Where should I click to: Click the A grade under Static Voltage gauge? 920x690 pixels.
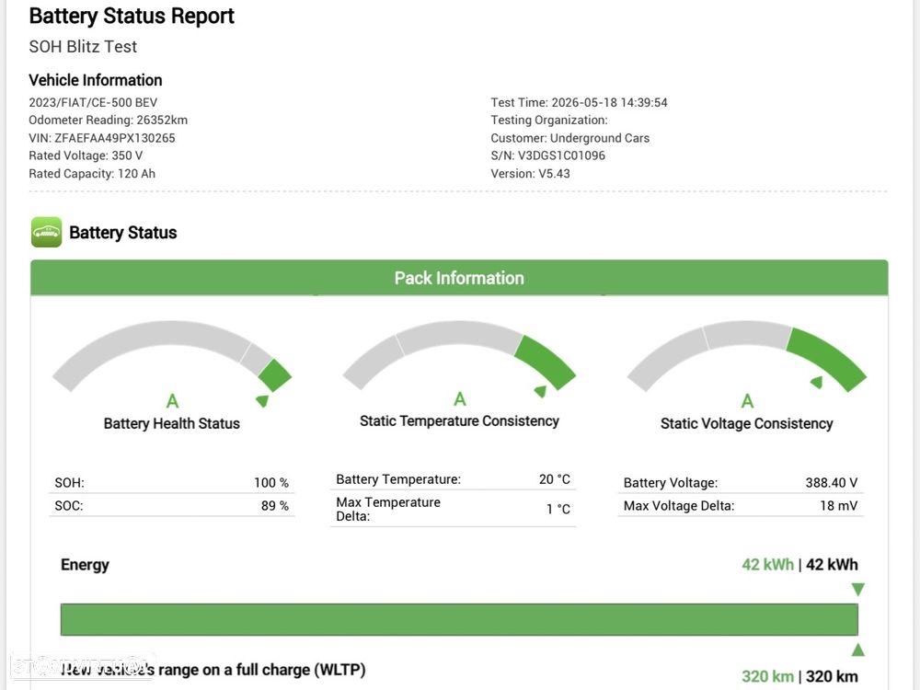747,401
